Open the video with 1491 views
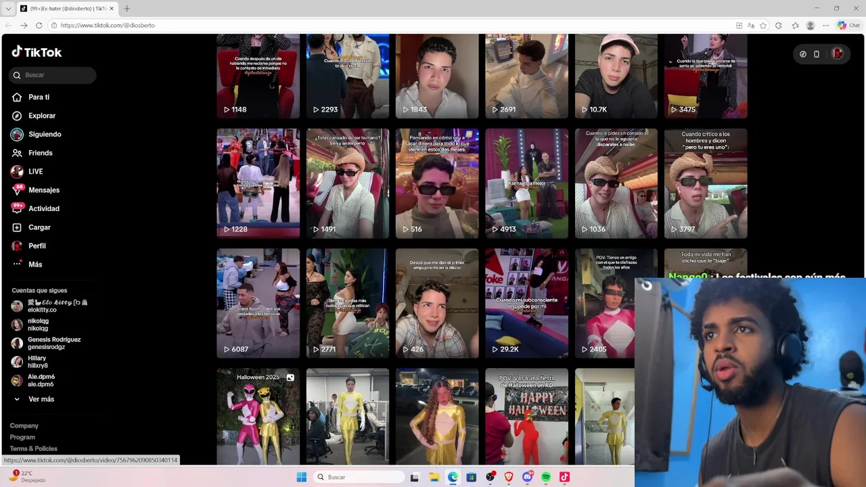This screenshot has height=487, width=866. 347,183
